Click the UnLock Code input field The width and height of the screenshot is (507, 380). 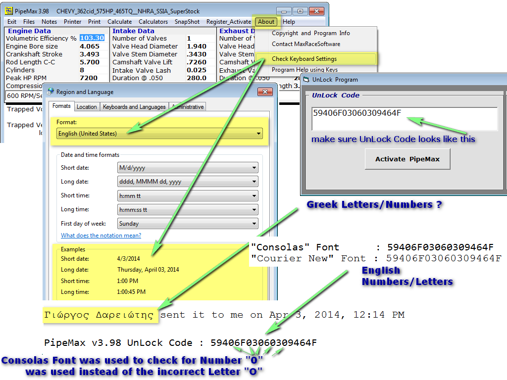405,119
